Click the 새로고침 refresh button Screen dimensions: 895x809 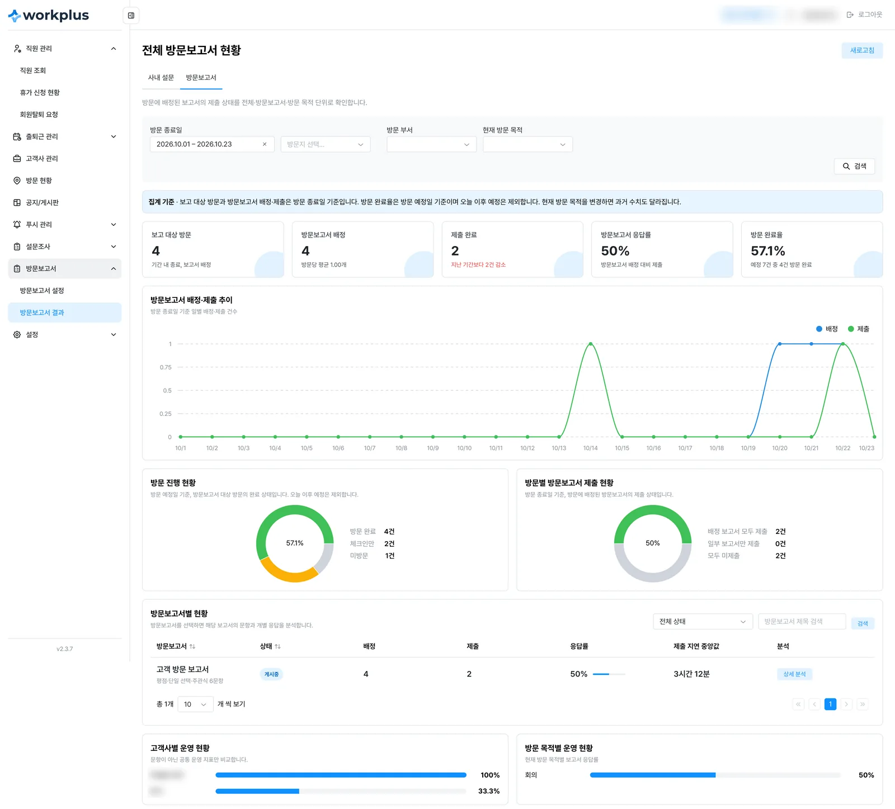[862, 50]
